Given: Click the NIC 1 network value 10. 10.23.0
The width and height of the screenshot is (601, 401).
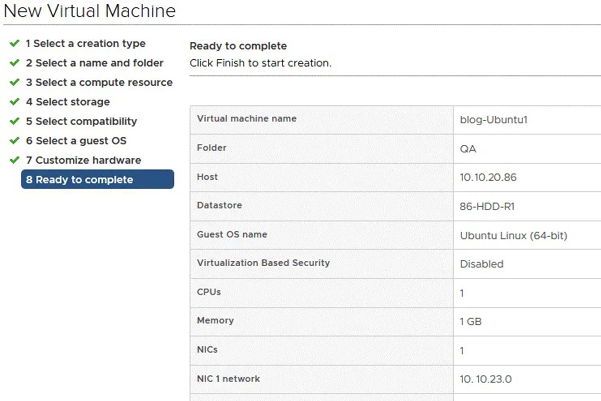Looking at the screenshot, I should pos(485,379).
